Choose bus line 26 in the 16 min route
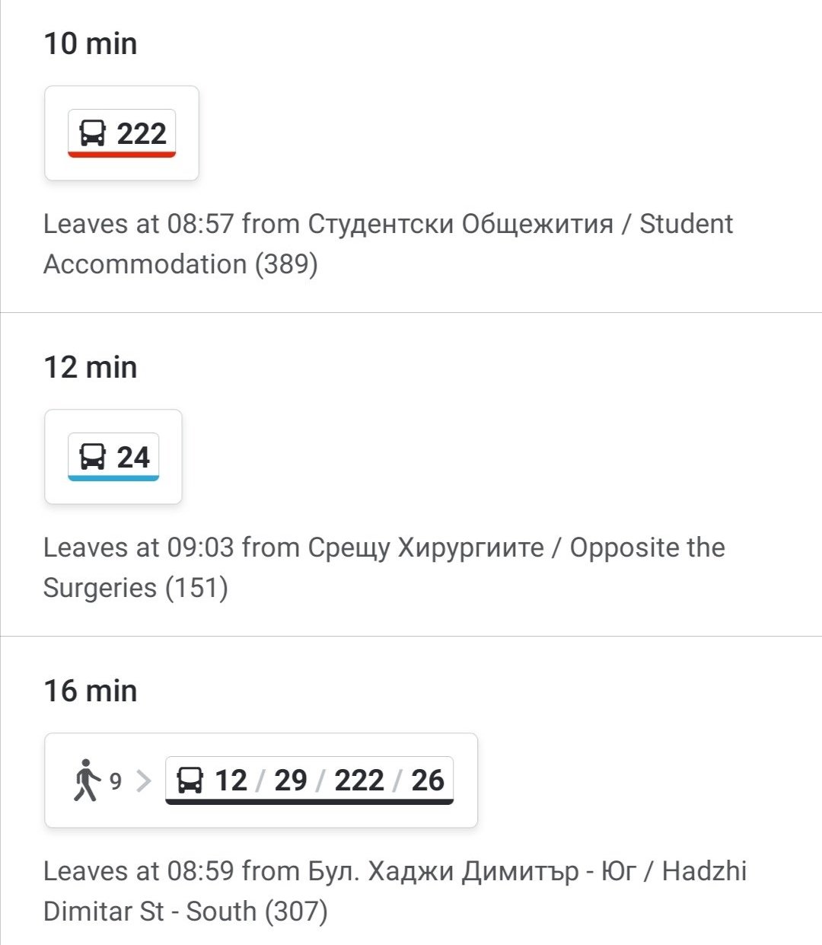 pyautogui.click(x=427, y=781)
